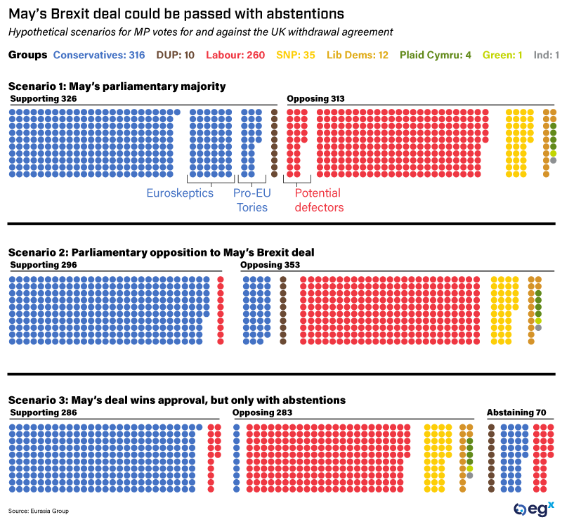The image size is (562, 522).
Task: Click the Potential defectors annotation label
Action: point(319,200)
